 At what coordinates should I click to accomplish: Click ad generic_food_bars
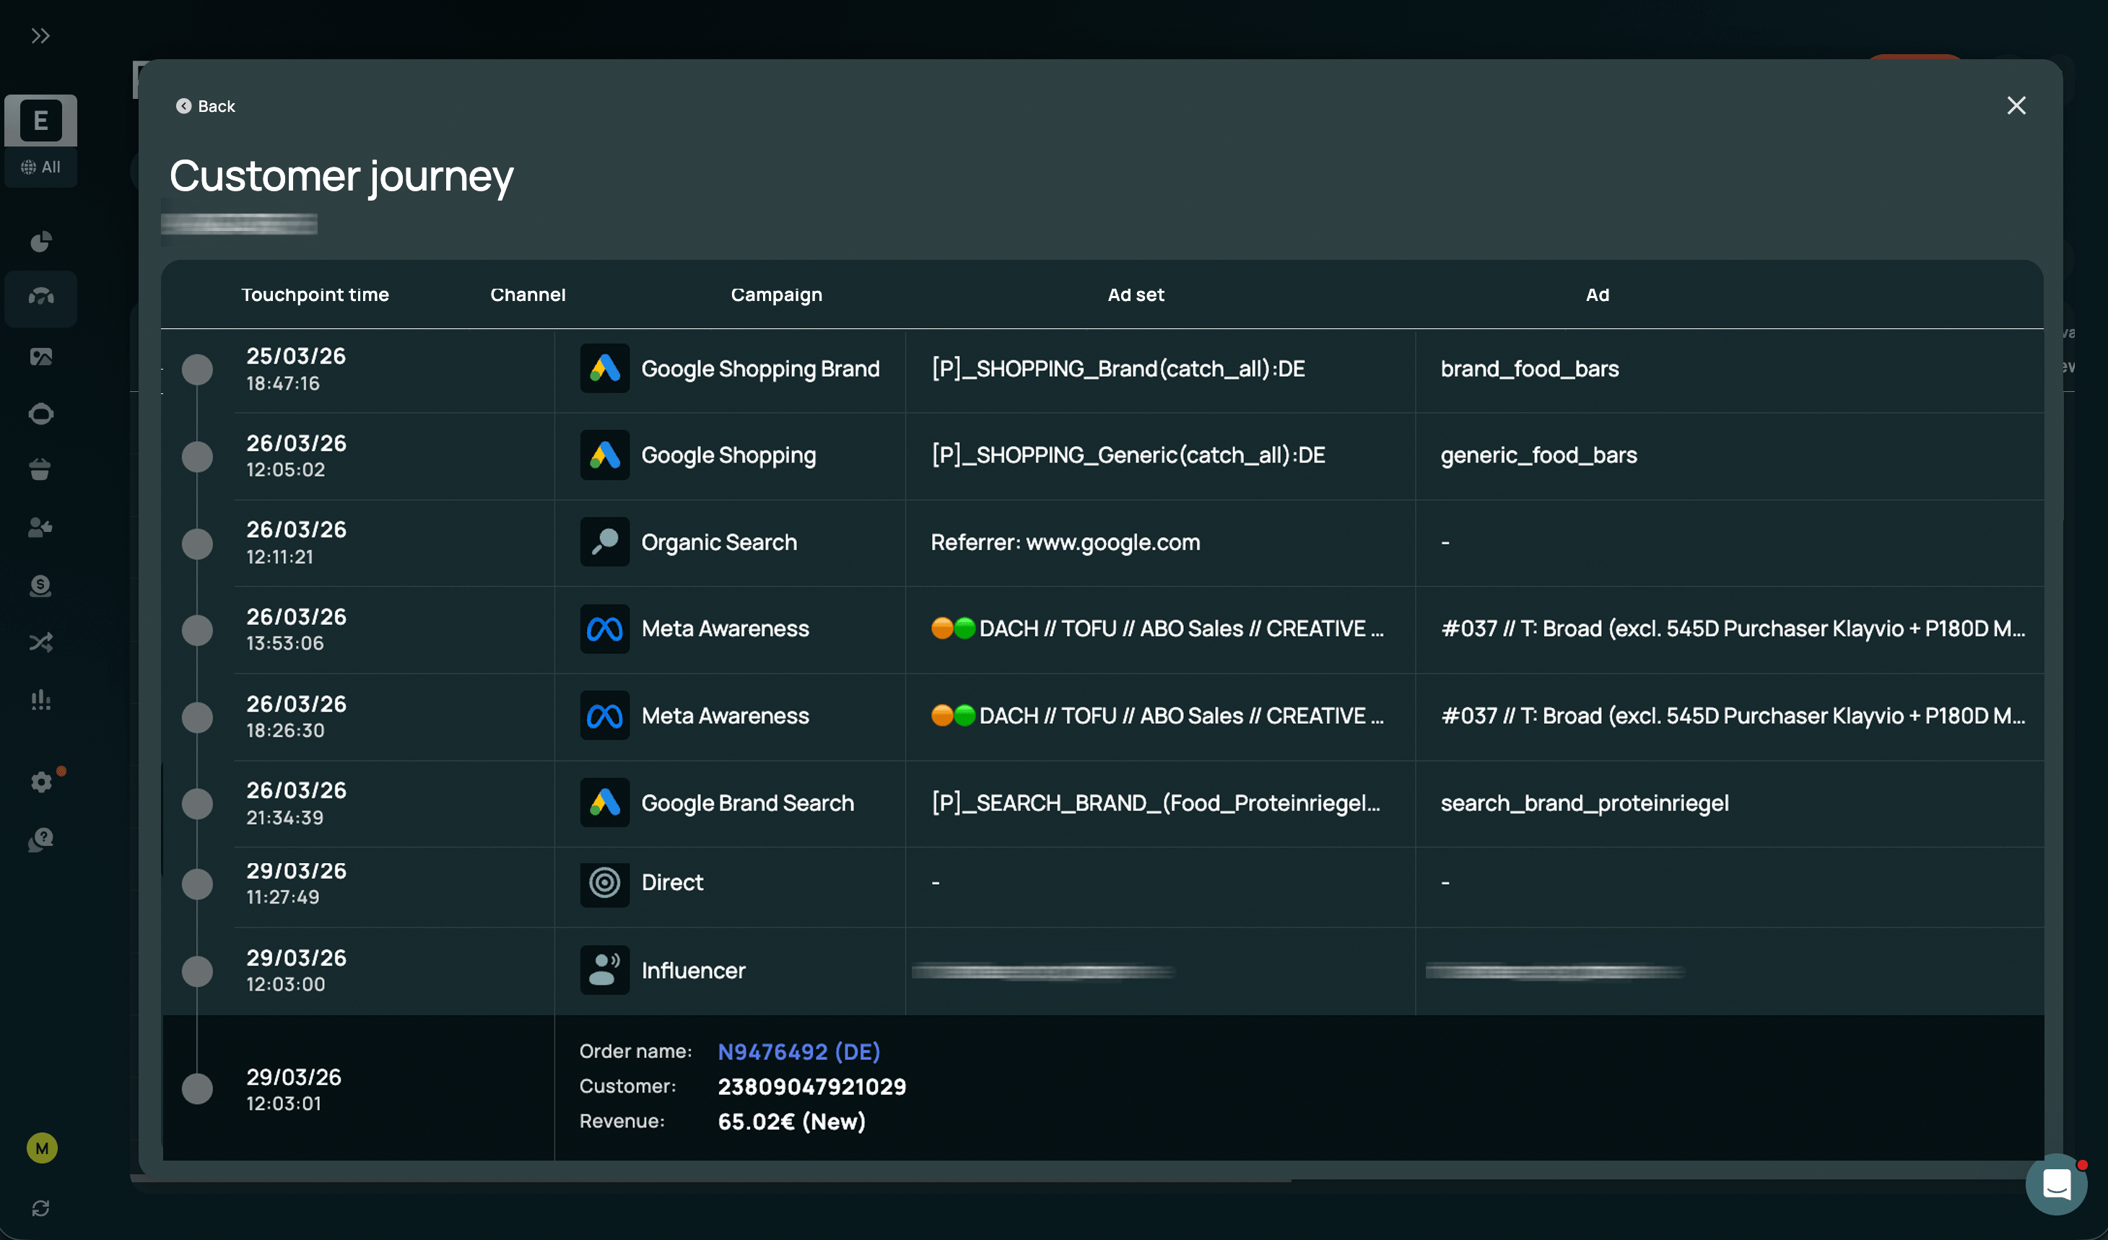tap(1538, 455)
